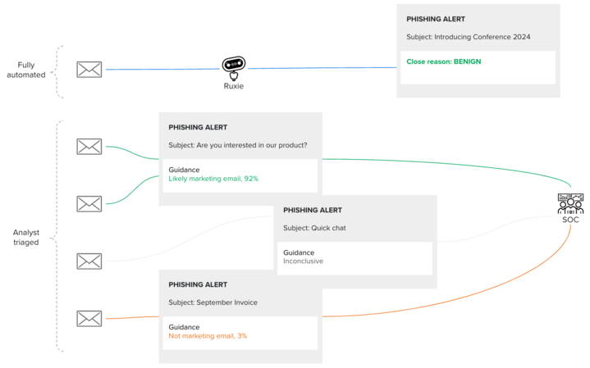Click the 'Analyst triaged' label
This screenshot has width=590, height=368.
click(26, 237)
